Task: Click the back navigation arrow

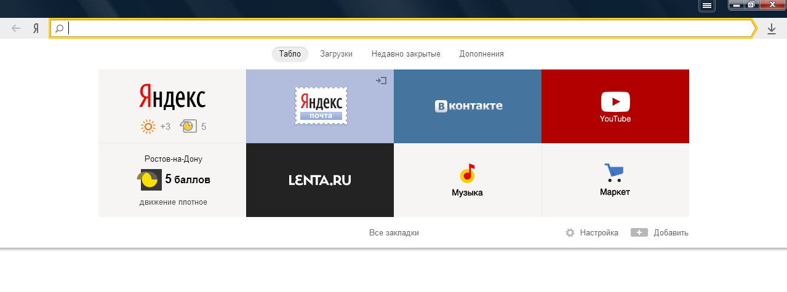Action: click(x=16, y=28)
